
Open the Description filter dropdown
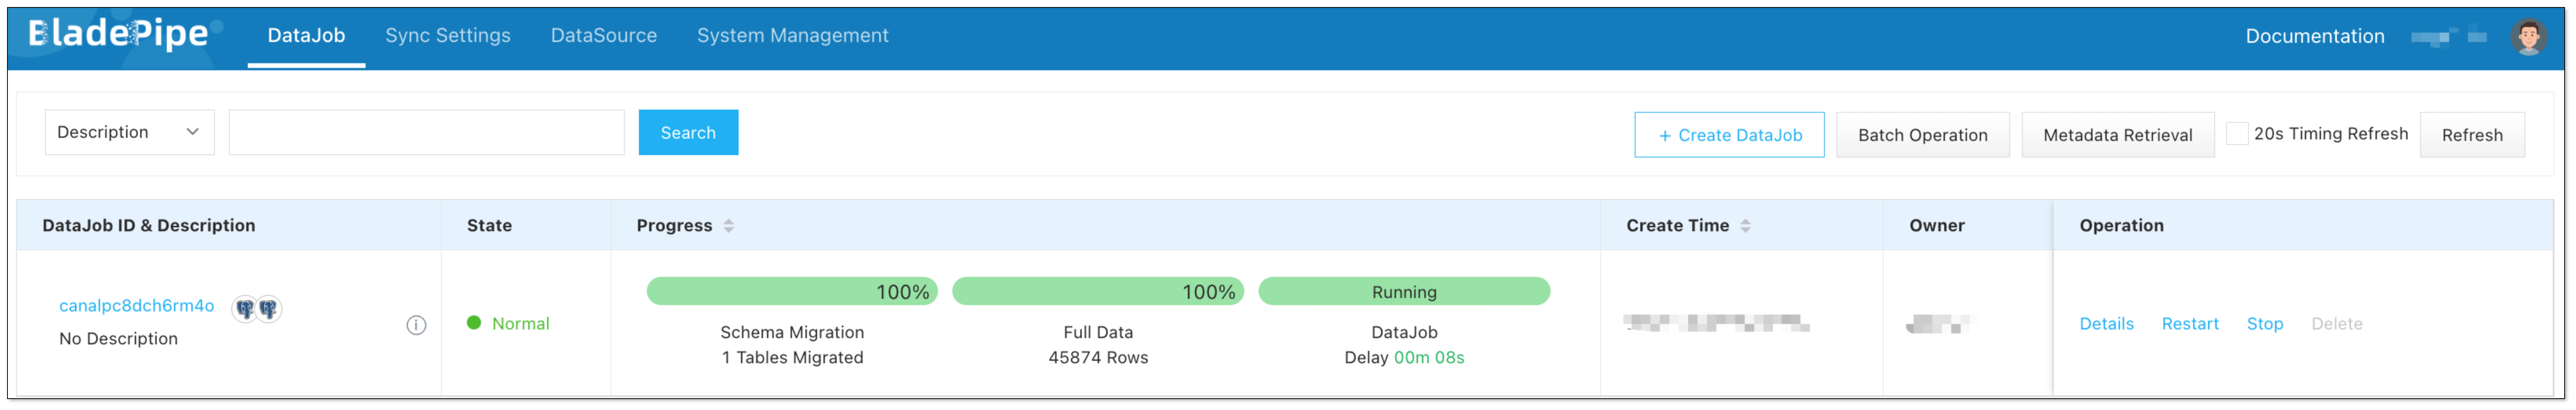click(129, 132)
